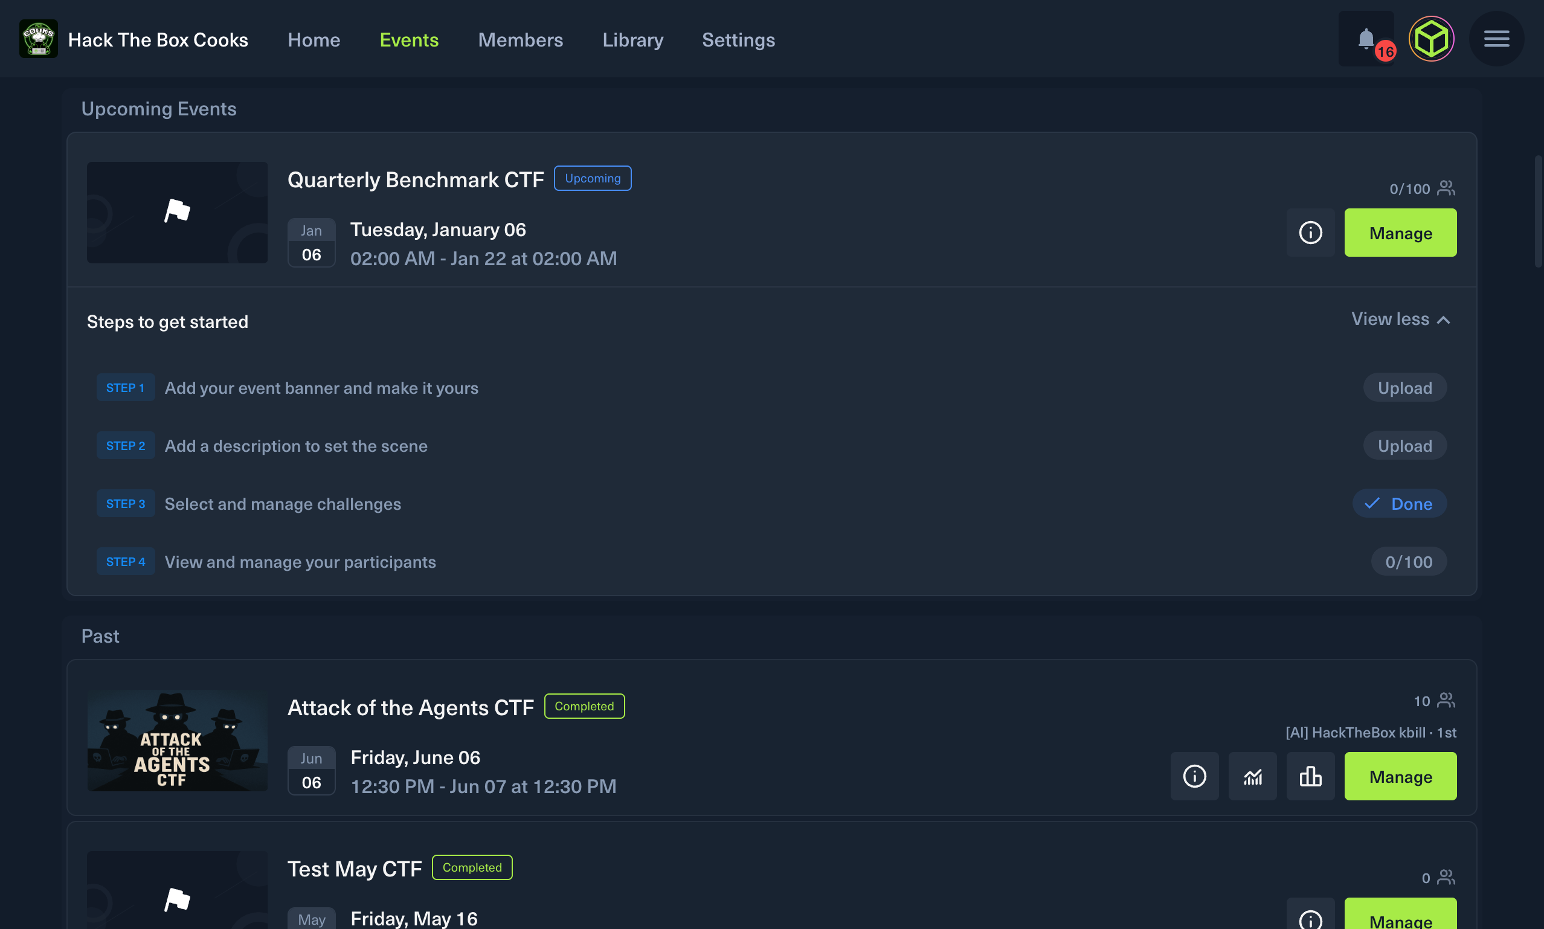The width and height of the screenshot is (1544, 929).
Task: Click the Attack of the Agents banner thumbnail
Action: coord(177,741)
